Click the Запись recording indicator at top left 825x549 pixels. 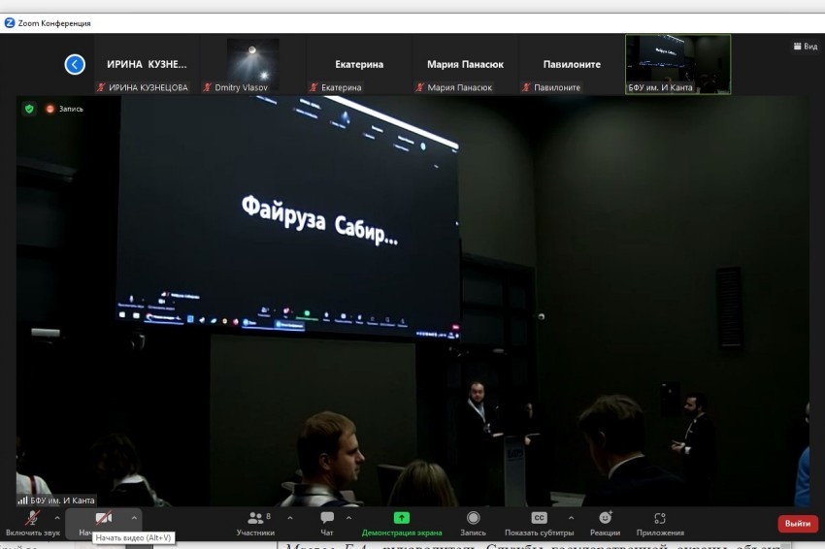tap(64, 109)
